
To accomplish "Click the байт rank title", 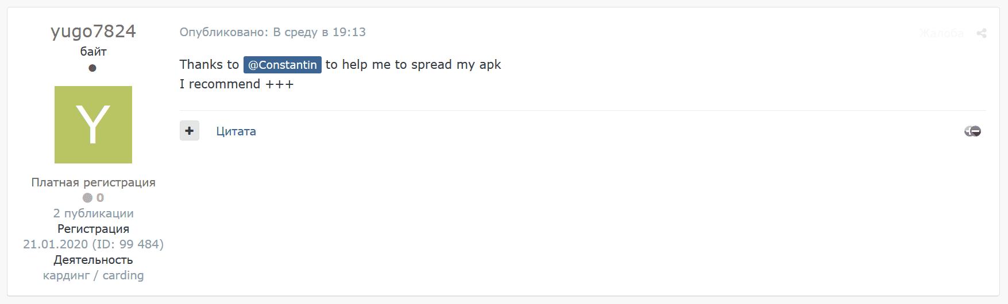I will click(93, 52).
